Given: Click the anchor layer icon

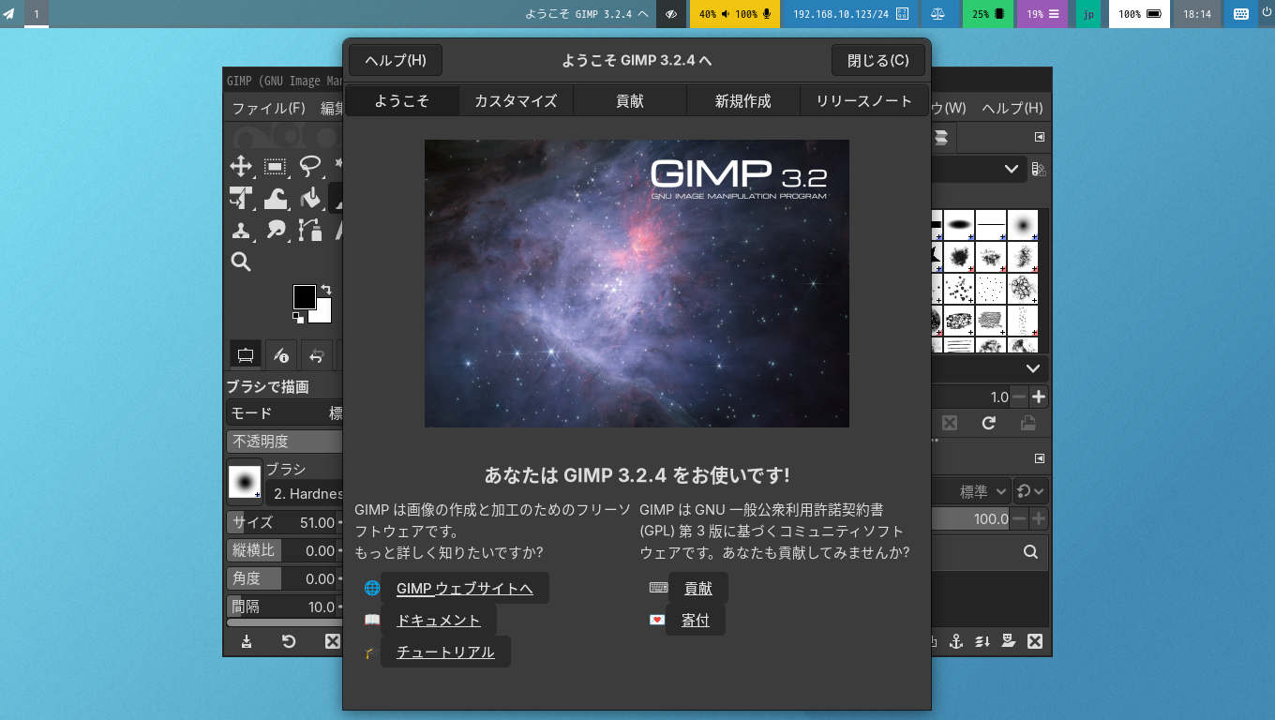Looking at the screenshot, I should point(956,641).
